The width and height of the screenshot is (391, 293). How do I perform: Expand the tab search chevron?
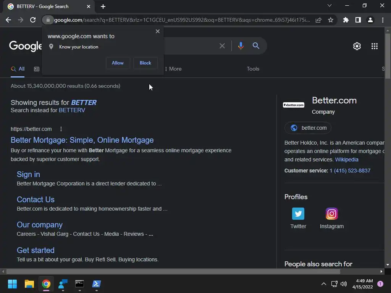click(x=330, y=5)
